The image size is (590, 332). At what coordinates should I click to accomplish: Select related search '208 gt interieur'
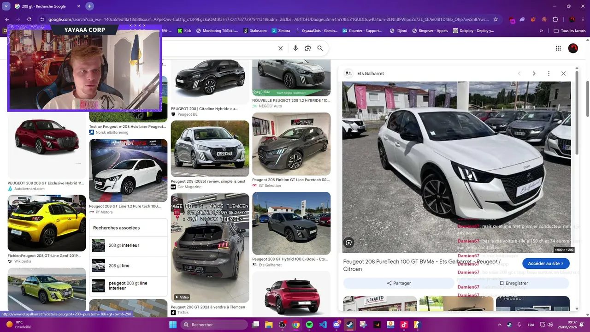[128, 245]
